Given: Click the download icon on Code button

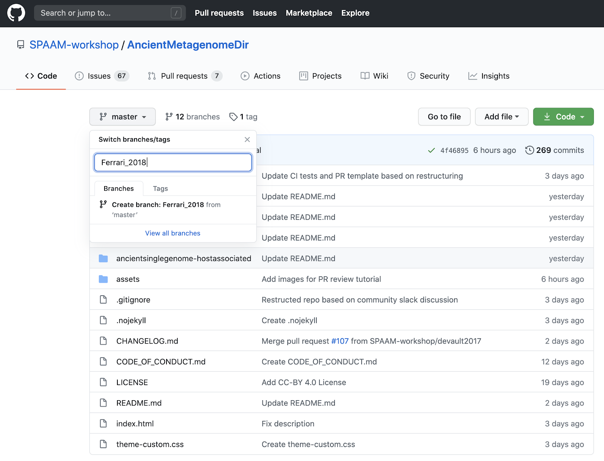Looking at the screenshot, I should point(547,117).
